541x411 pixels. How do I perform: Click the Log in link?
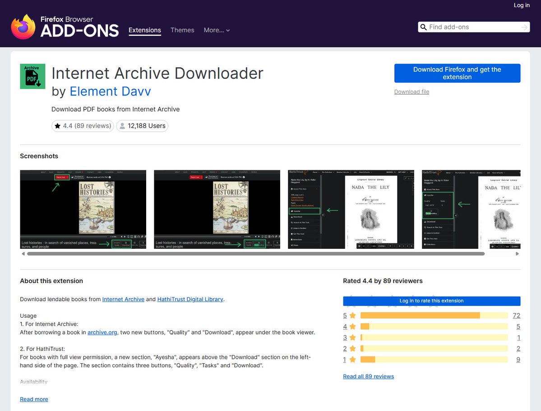521,5
